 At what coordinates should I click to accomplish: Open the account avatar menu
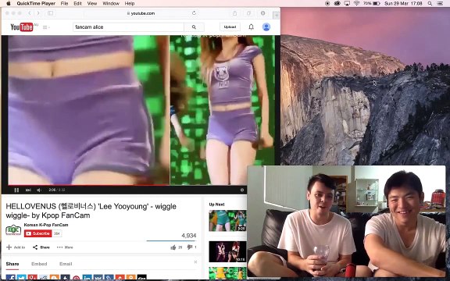point(266,27)
